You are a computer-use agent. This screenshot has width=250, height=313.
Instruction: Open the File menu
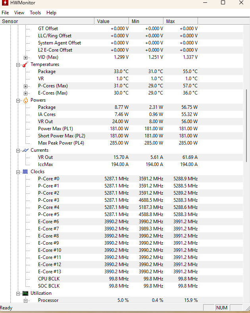5,13
